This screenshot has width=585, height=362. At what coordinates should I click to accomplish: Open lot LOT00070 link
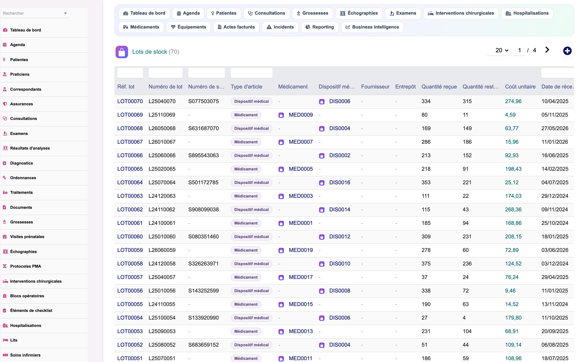[x=130, y=101]
